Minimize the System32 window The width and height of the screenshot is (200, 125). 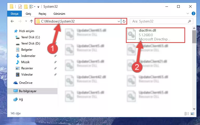(167, 6)
